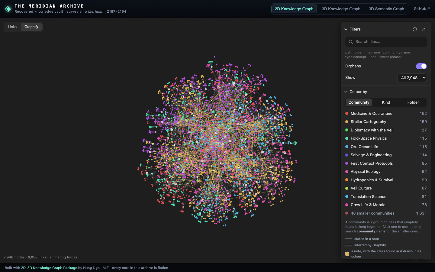The height and width of the screenshot is (272, 435).
Task: Select the 48 smaller communities row
Action: tap(386, 213)
